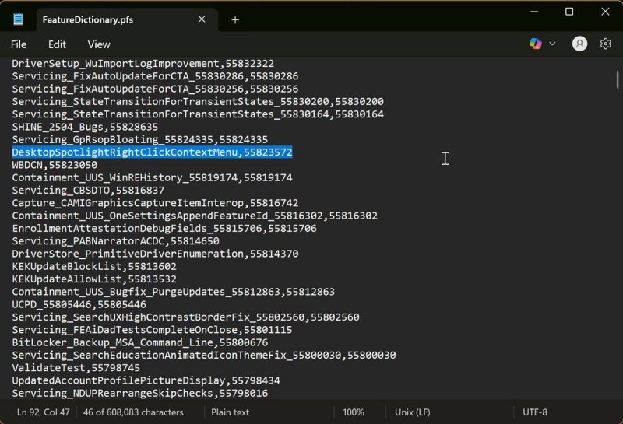Close the FeatureDictionary.pfs tab

(x=202, y=19)
